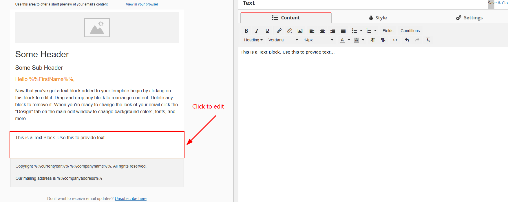Open the background color picker arrow
The image size is (508, 202).
363,40
